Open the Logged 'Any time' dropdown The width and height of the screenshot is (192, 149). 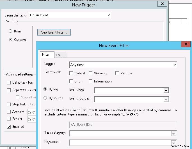(123, 65)
